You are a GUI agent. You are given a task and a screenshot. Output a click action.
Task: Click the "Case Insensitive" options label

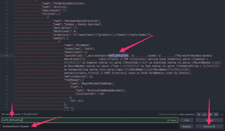(187, 114)
